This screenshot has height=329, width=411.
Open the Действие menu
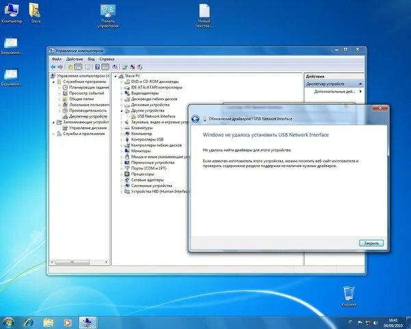(x=75, y=59)
